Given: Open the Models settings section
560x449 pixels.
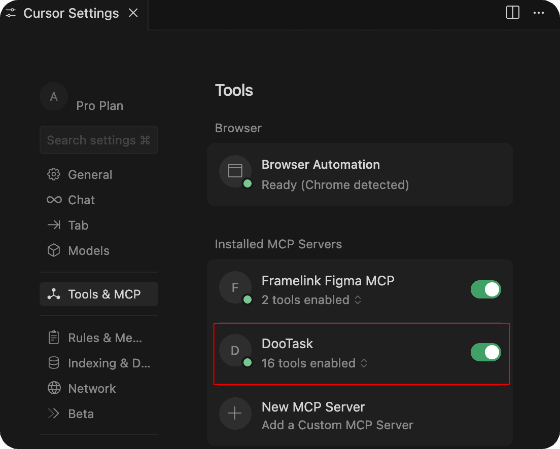Looking at the screenshot, I should 88,251.
